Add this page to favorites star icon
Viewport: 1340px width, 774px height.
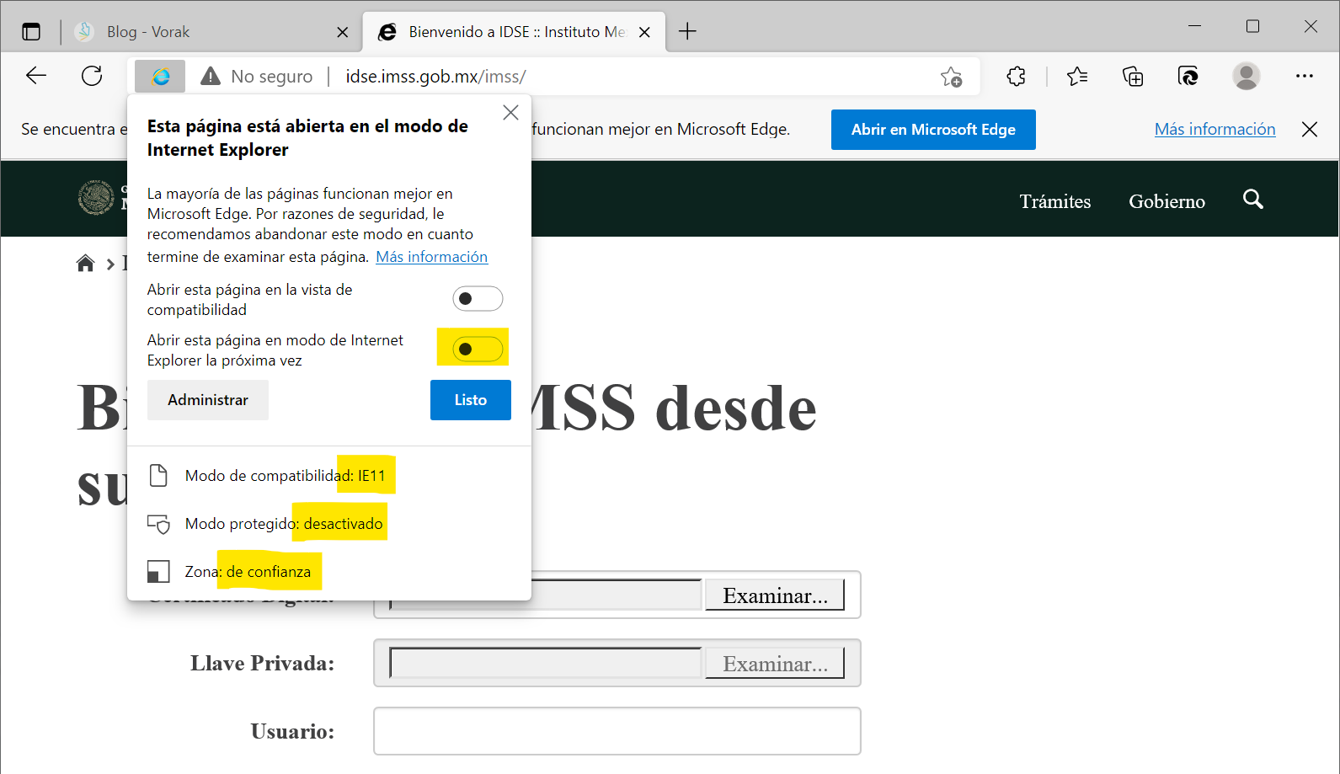tap(952, 77)
